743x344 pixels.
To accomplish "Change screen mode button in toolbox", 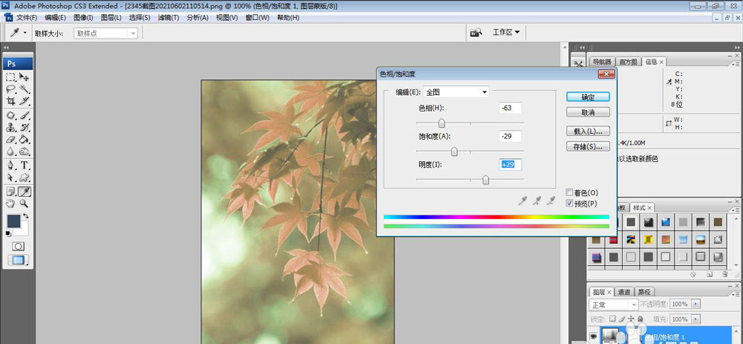I will coord(18,260).
